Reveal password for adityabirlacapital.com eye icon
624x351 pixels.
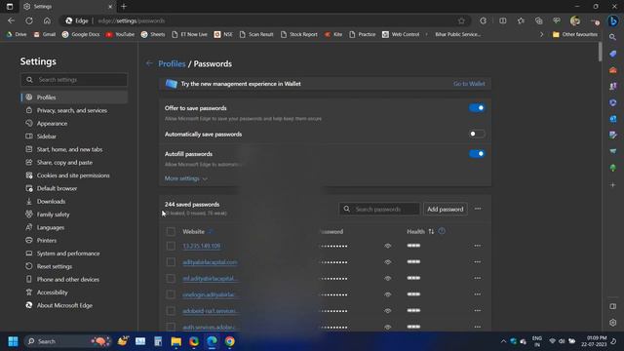(388, 262)
